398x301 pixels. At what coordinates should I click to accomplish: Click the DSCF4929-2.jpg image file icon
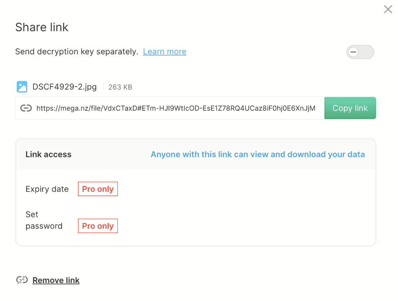(22, 87)
